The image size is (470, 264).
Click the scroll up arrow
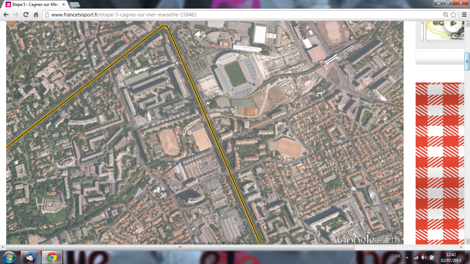(467, 23)
